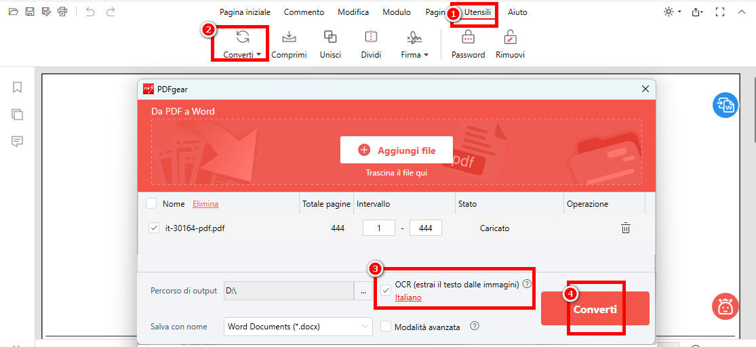Open the Converti tool

(243, 44)
